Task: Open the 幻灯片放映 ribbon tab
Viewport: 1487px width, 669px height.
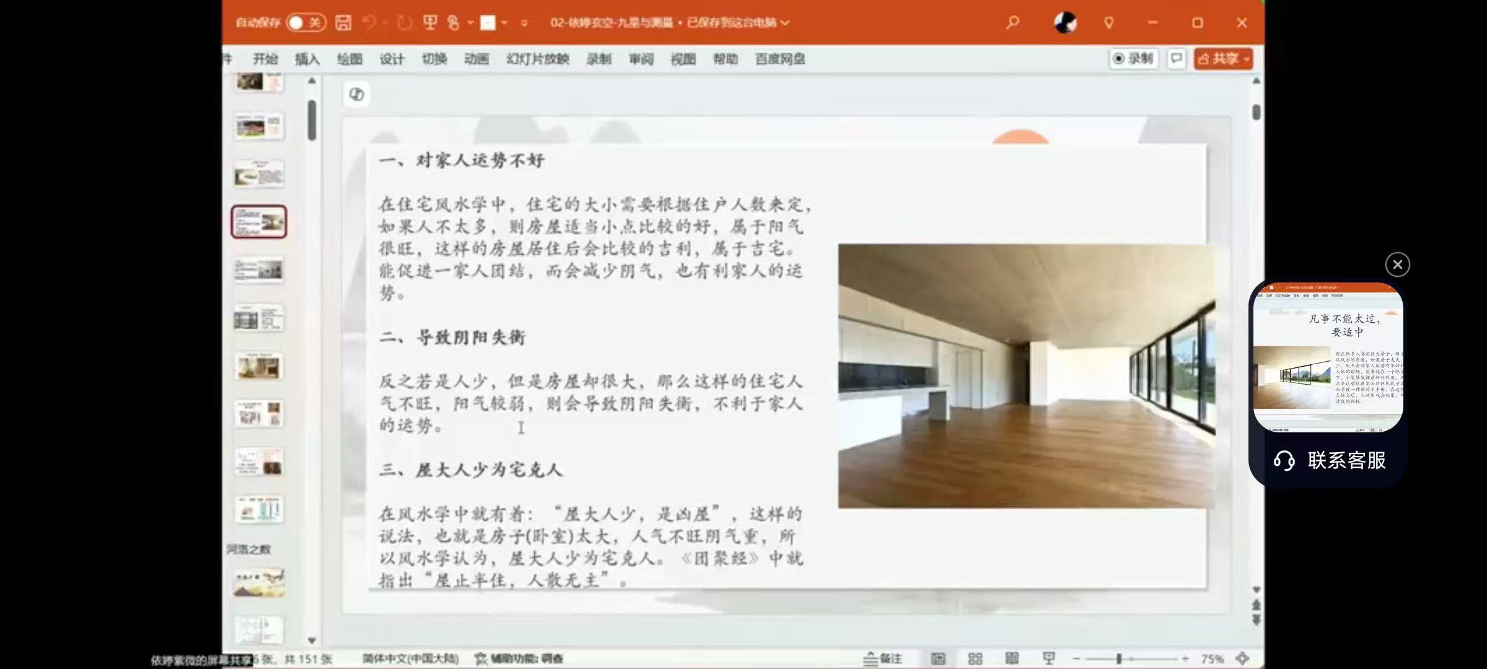Action: (537, 59)
